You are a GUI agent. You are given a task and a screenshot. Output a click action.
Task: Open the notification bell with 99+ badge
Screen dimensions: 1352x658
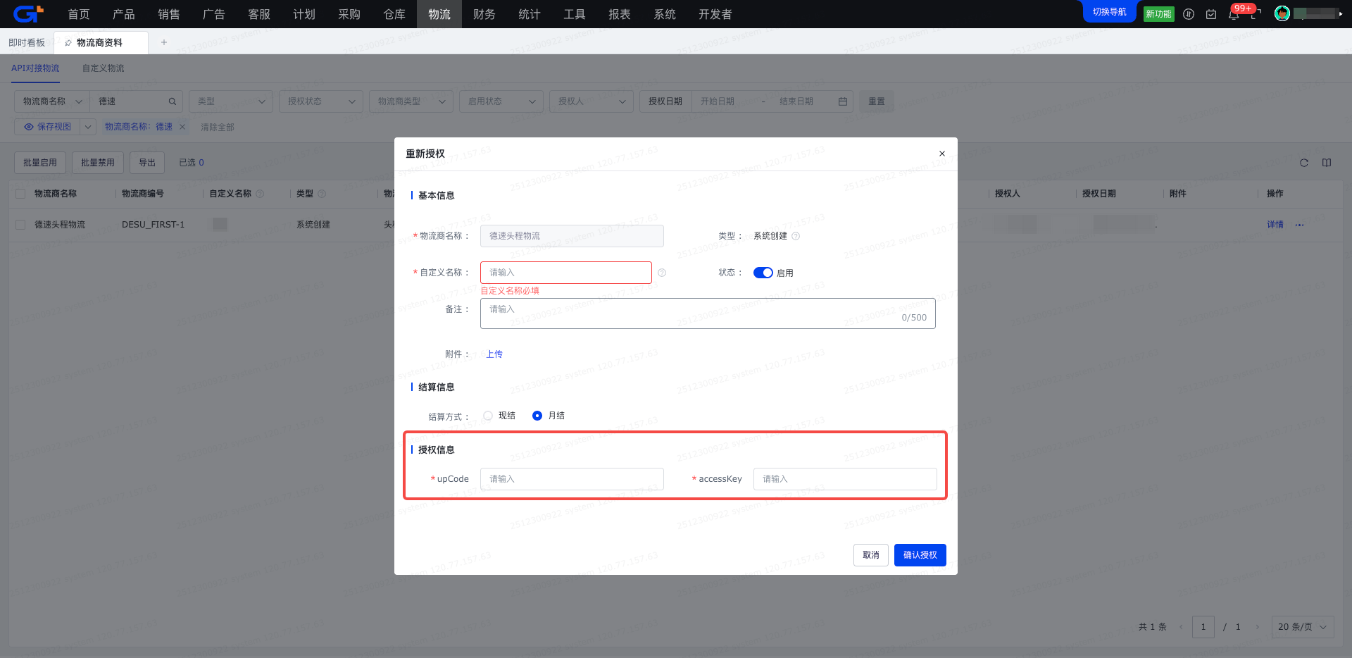pos(1234,14)
